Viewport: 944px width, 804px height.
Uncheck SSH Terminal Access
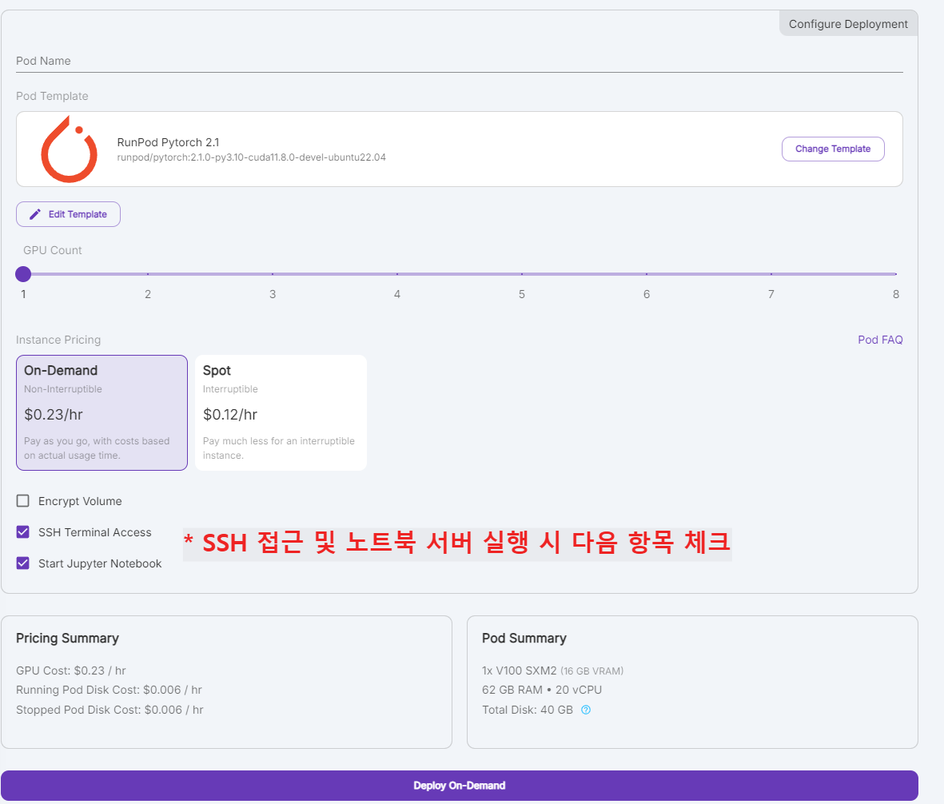click(23, 532)
